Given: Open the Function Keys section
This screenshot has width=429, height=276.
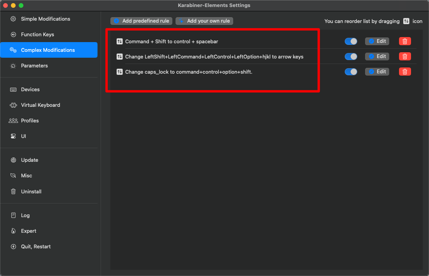Looking at the screenshot, I should (49, 34).
